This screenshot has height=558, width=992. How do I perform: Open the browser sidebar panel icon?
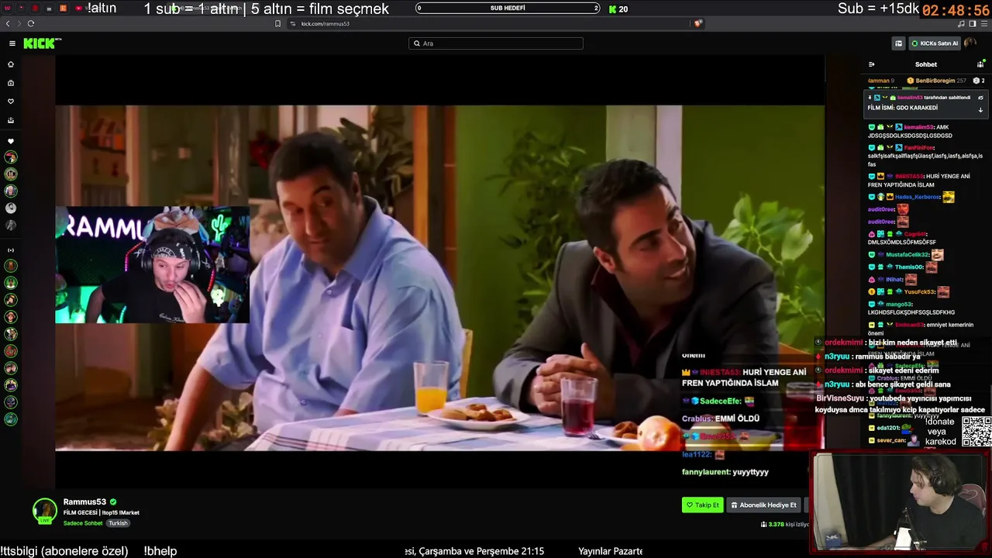point(973,23)
